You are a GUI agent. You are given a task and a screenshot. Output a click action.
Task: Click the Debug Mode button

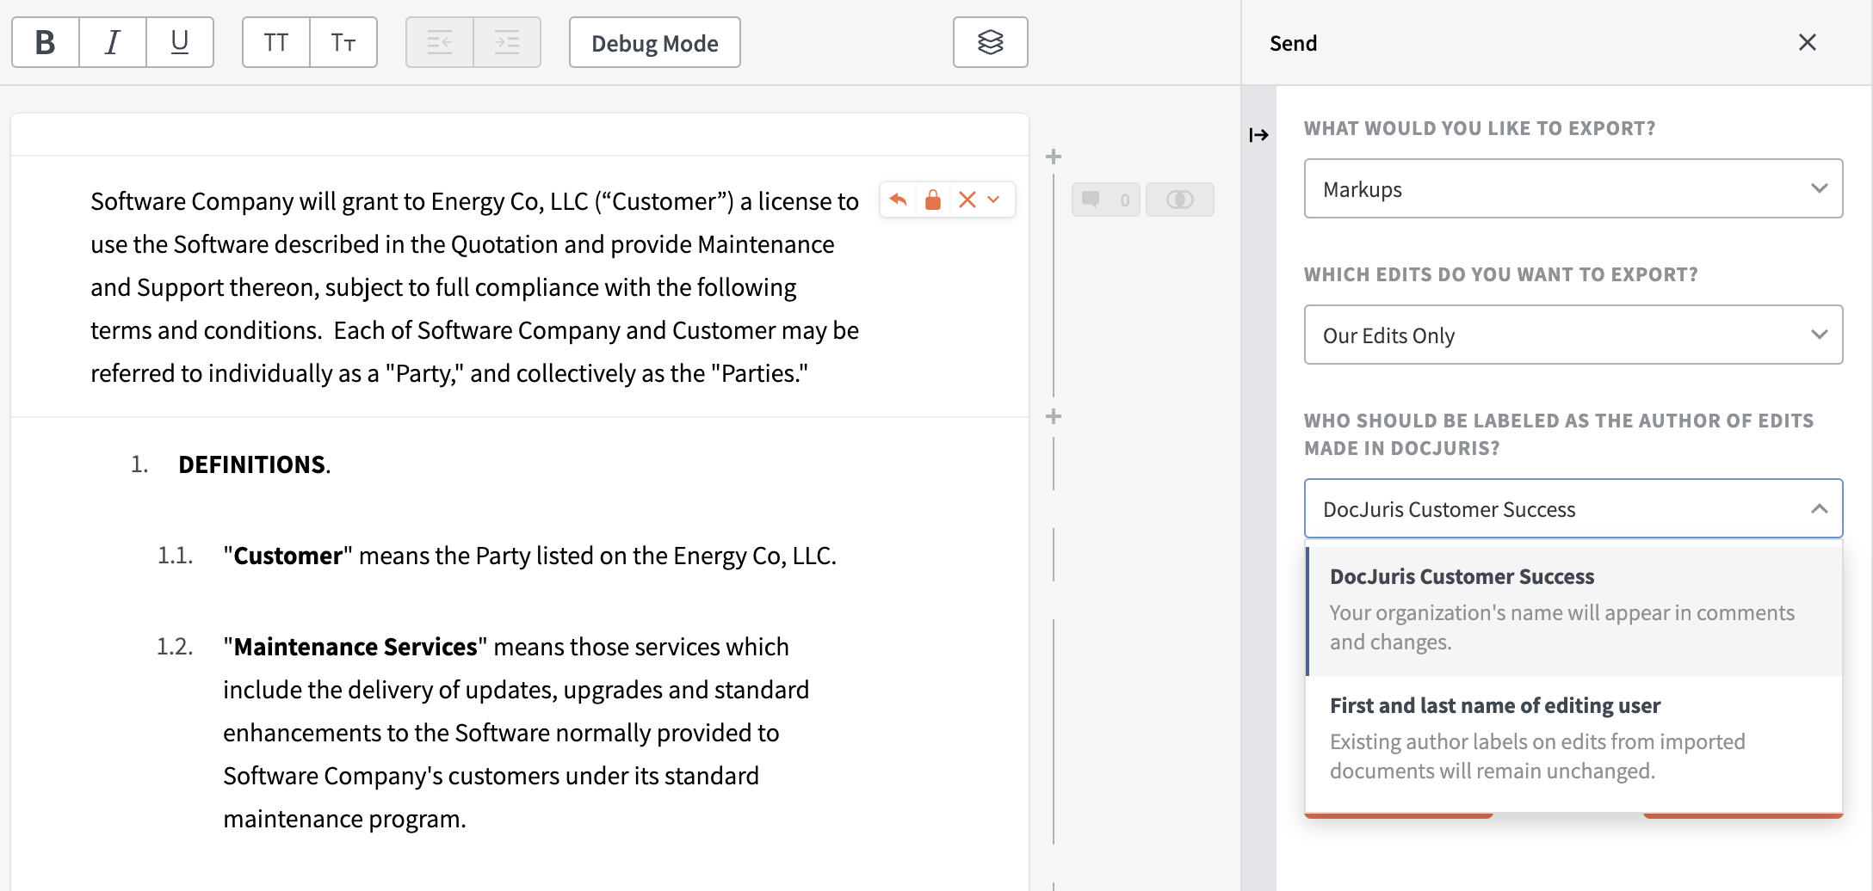(655, 42)
